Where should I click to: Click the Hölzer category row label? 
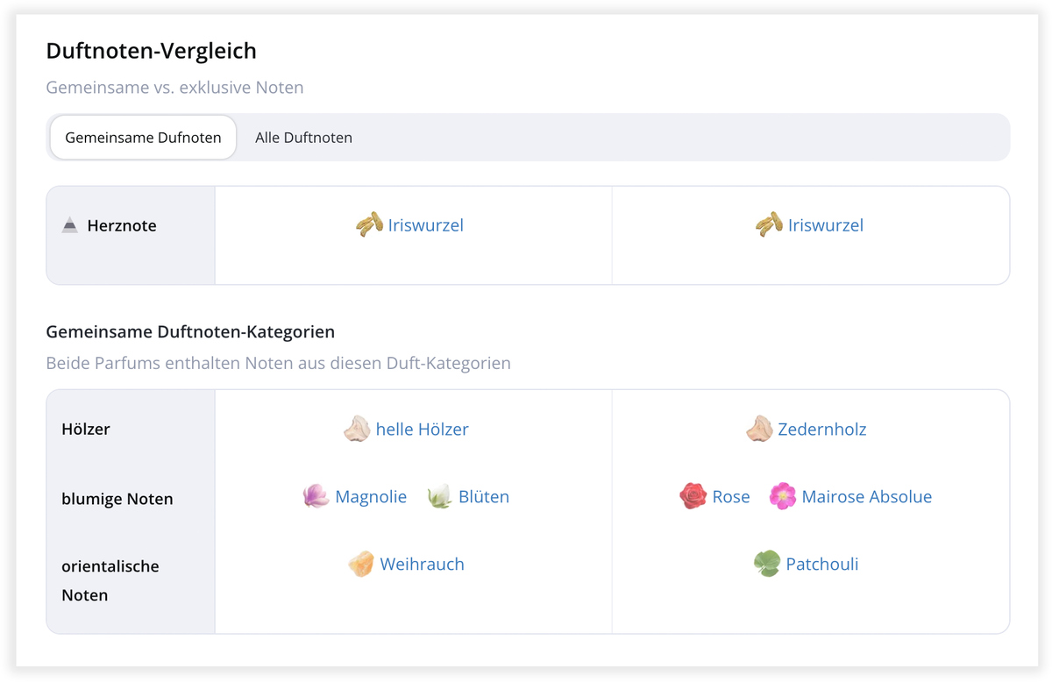coord(84,429)
